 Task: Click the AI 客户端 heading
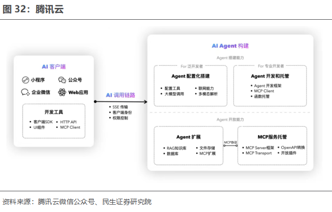(x=54, y=67)
